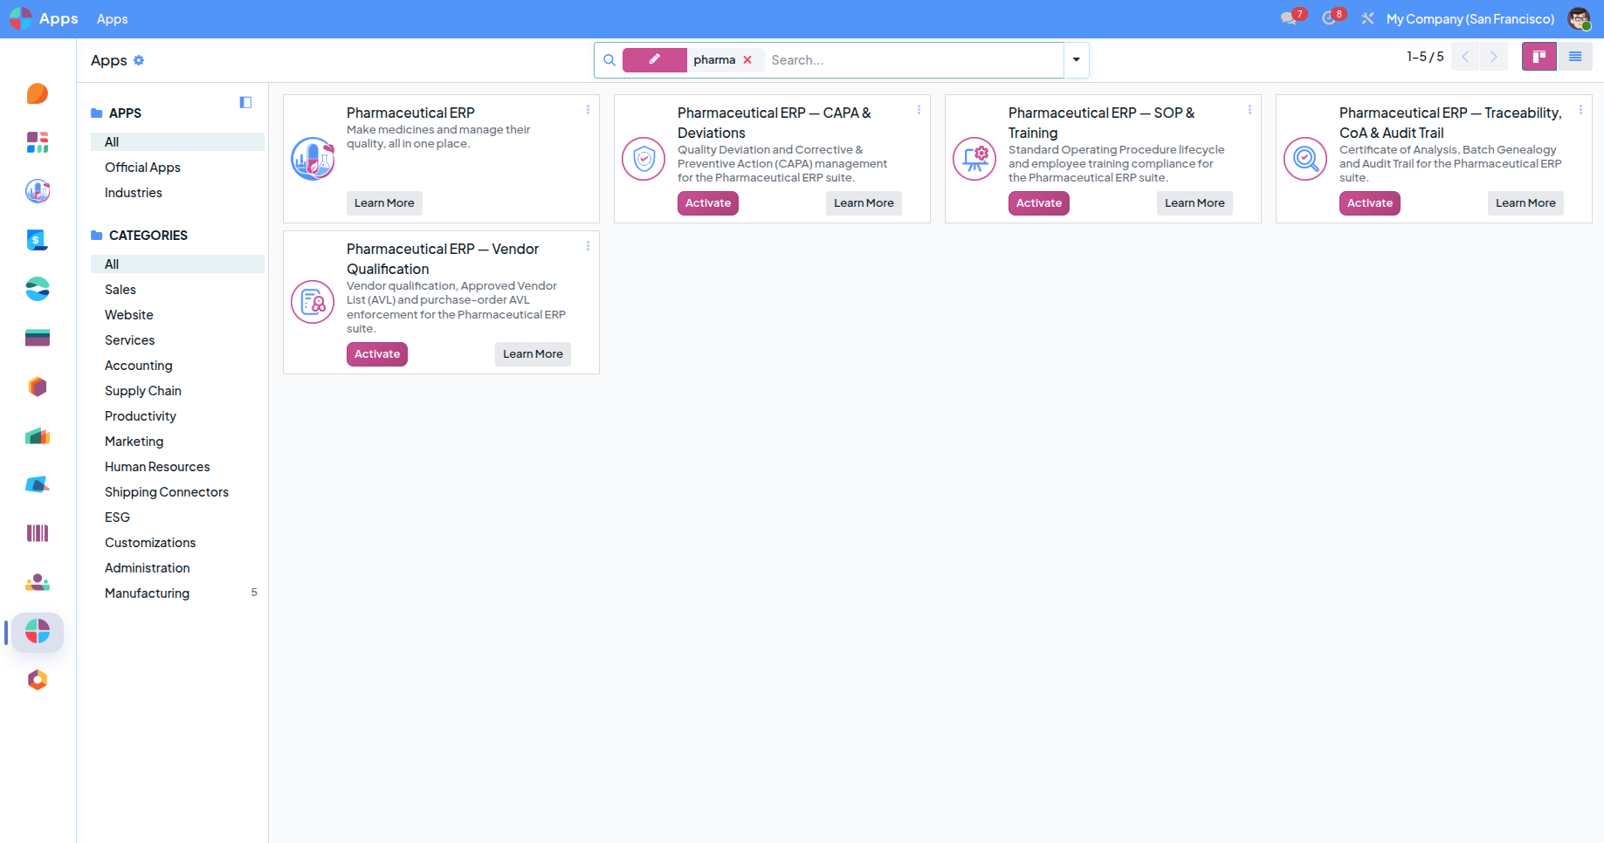The width and height of the screenshot is (1604, 843).
Task: Learn More about Pharmaceutical ERP
Action: (384, 203)
